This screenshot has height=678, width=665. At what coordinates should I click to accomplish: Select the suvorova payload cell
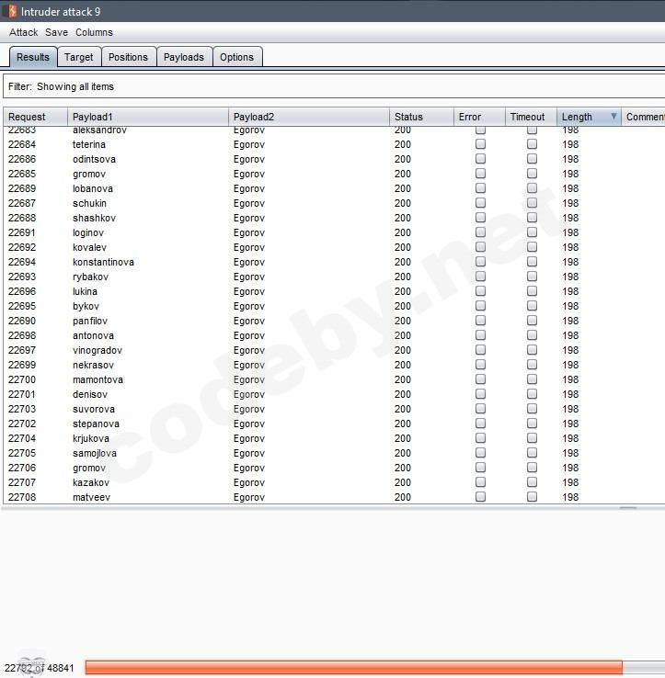[x=94, y=409]
